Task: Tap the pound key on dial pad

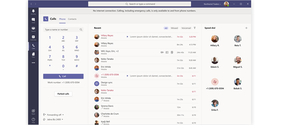Action: point(77,66)
